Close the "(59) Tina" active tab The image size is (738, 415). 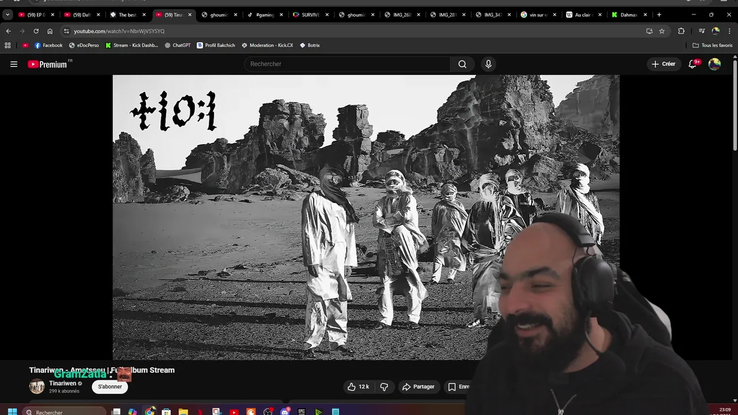point(190,15)
